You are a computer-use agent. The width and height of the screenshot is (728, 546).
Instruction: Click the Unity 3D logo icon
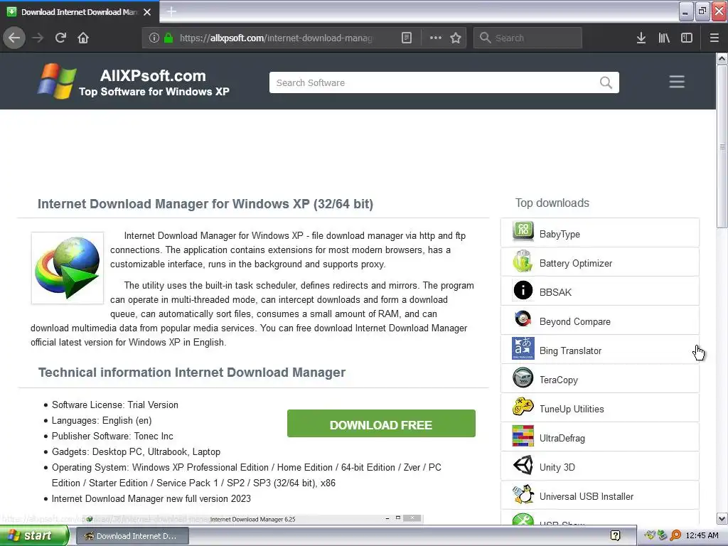tap(523, 465)
